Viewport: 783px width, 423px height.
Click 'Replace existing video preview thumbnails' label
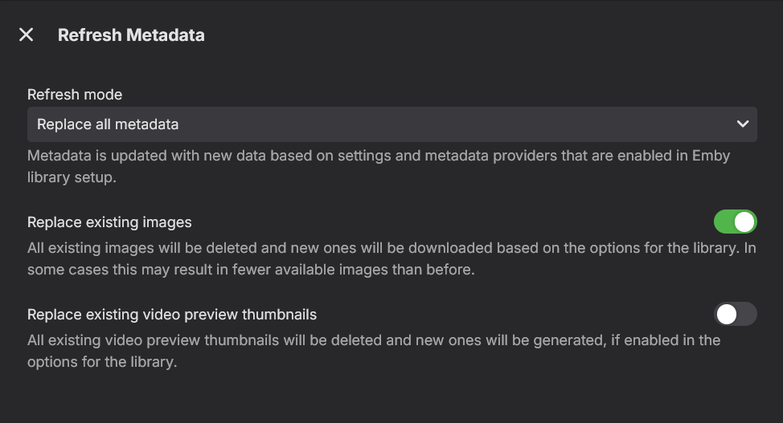point(172,315)
